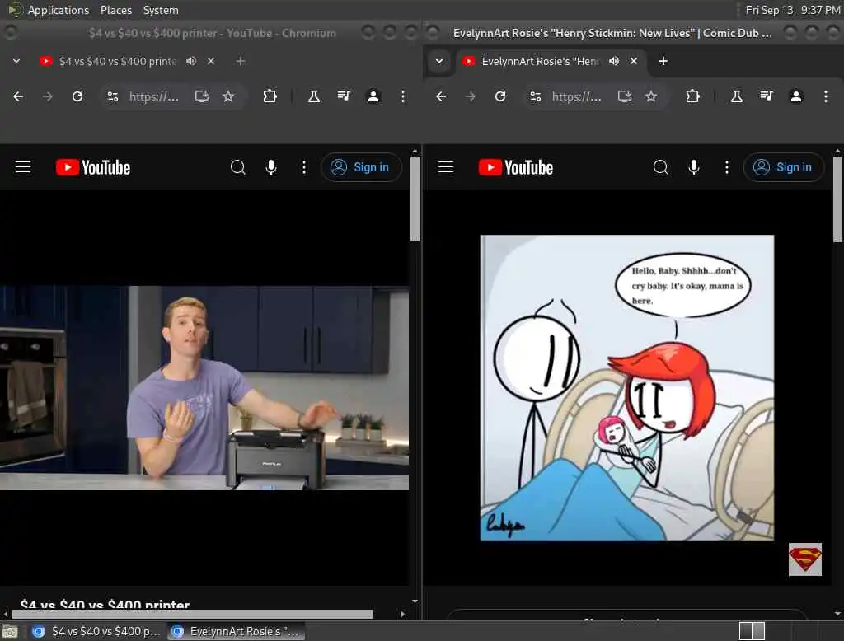Click scroll-right arrow on left window horizontal scrollbar

(x=403, y=614)
